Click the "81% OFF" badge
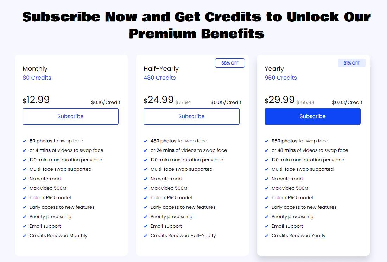Viewport: 387px width, 262px height. point(351,63)
